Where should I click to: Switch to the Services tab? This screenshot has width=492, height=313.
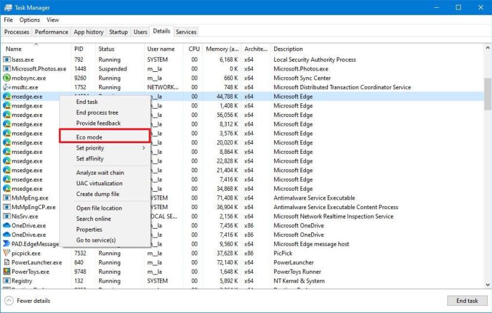(186, 32)
